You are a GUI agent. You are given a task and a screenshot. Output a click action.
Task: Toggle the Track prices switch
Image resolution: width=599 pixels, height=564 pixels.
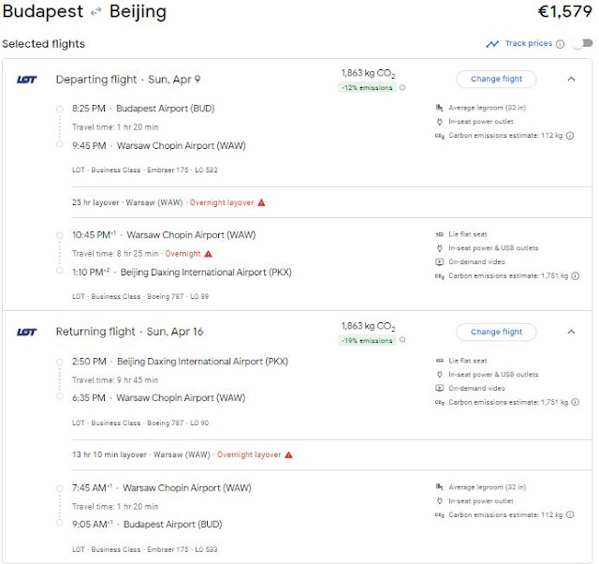(x=585, y=44)
